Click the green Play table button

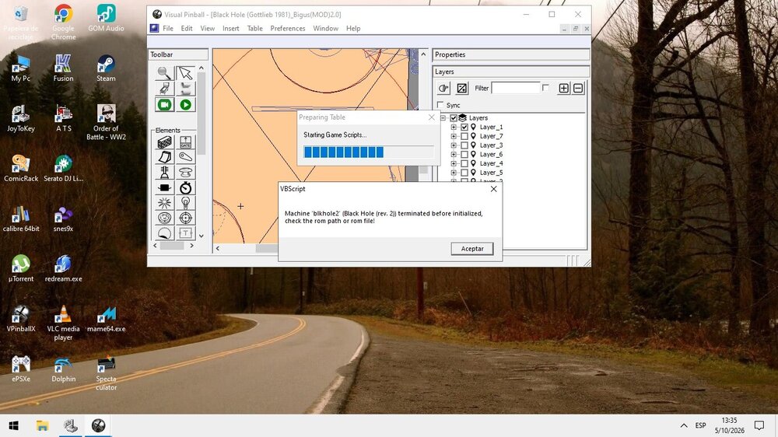click(x=186, y=105)
